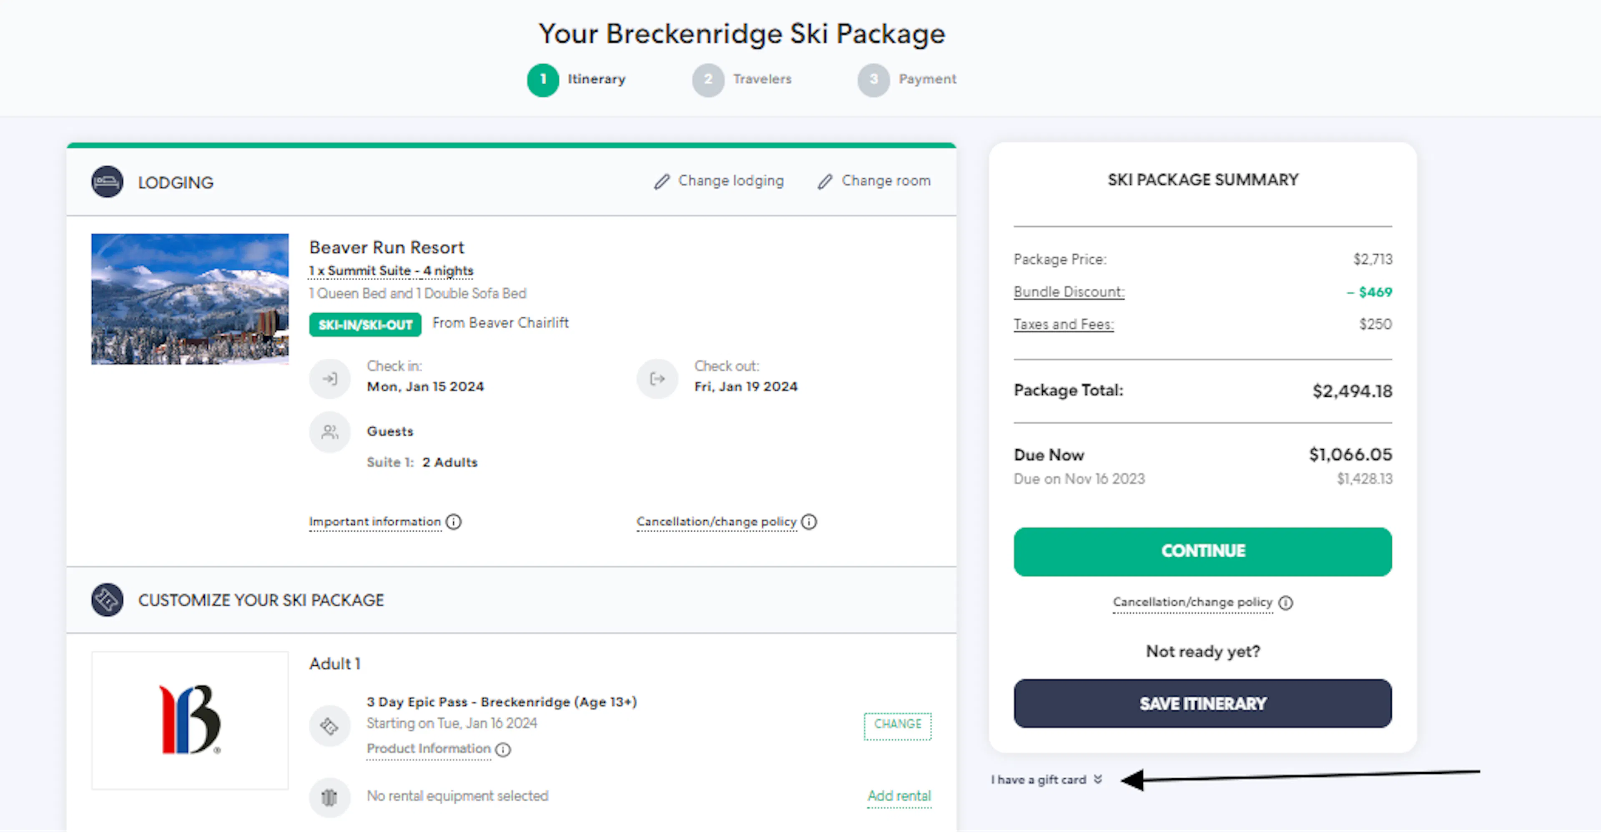Click the check-in arrow icon

pos(330,378)
